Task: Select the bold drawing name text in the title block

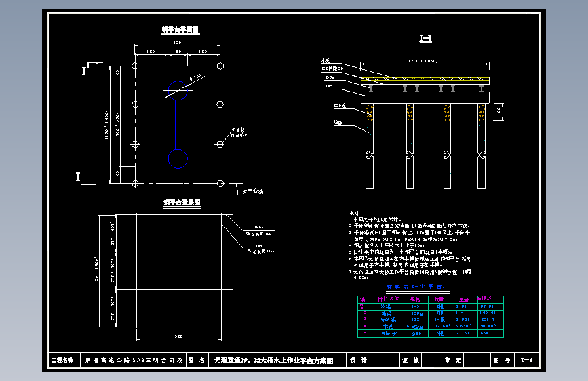Action: (x=274, y=361)
